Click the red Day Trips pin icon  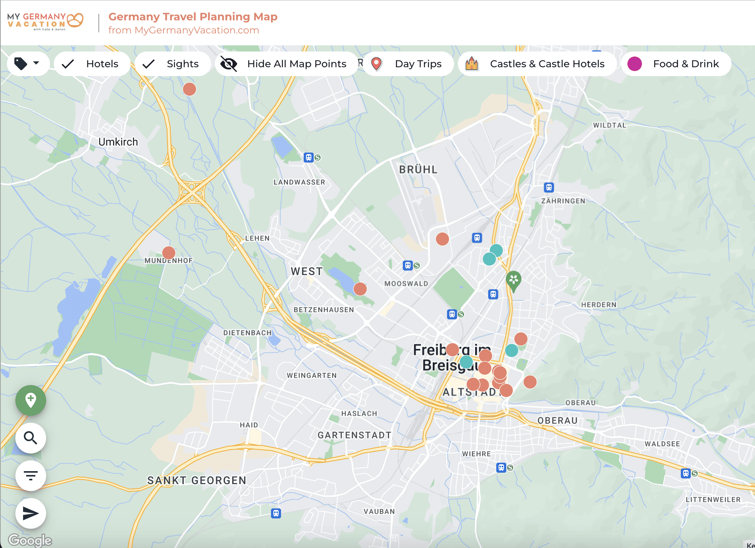(377, 64)
